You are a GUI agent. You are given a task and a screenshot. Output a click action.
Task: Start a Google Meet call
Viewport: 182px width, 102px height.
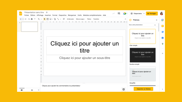coord(125,14)
